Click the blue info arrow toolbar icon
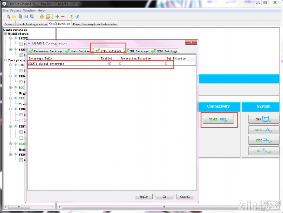283x213 pixels. click(x=77, y=17)
